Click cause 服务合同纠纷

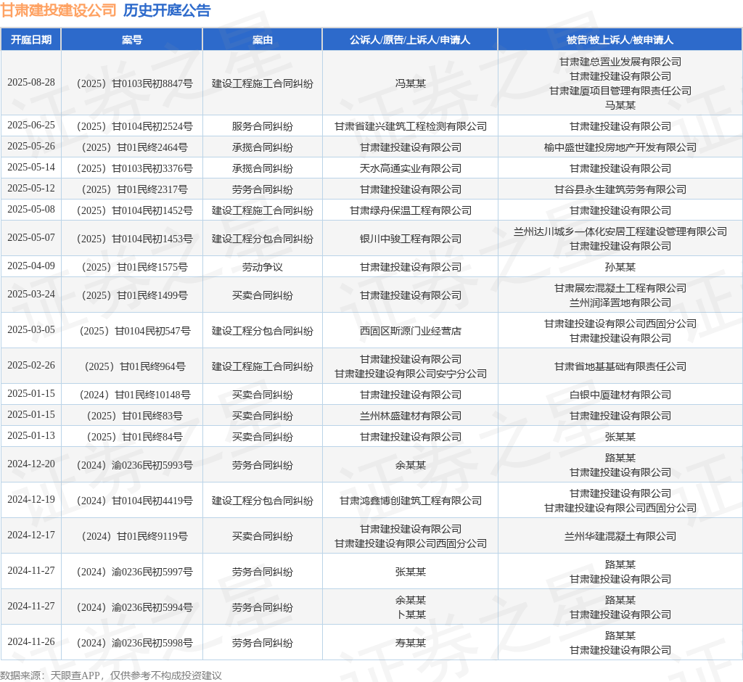pos(263,126)
